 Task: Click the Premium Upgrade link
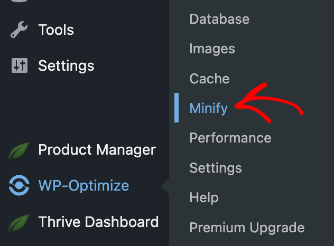pos(247,228)
